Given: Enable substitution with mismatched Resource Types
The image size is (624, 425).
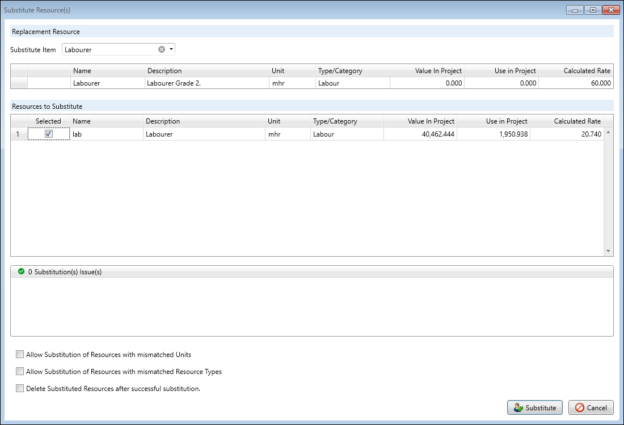Looking at the screenshot, I should 20,372.
